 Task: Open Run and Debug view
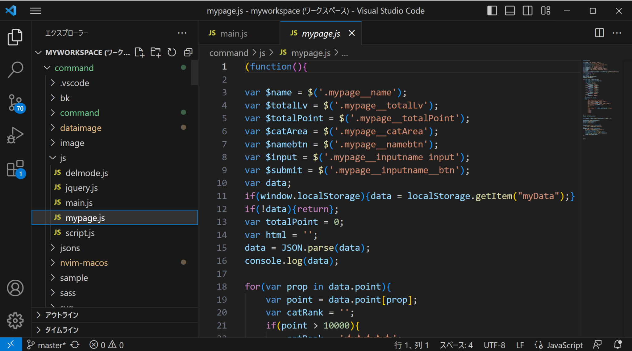(x=15, y=135)
